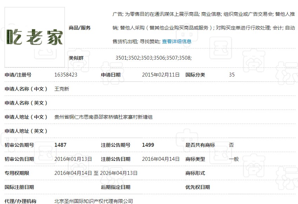Click the exclusive rights period date range
The width and height of the screenshot is (298, 204).
(96, 173)
